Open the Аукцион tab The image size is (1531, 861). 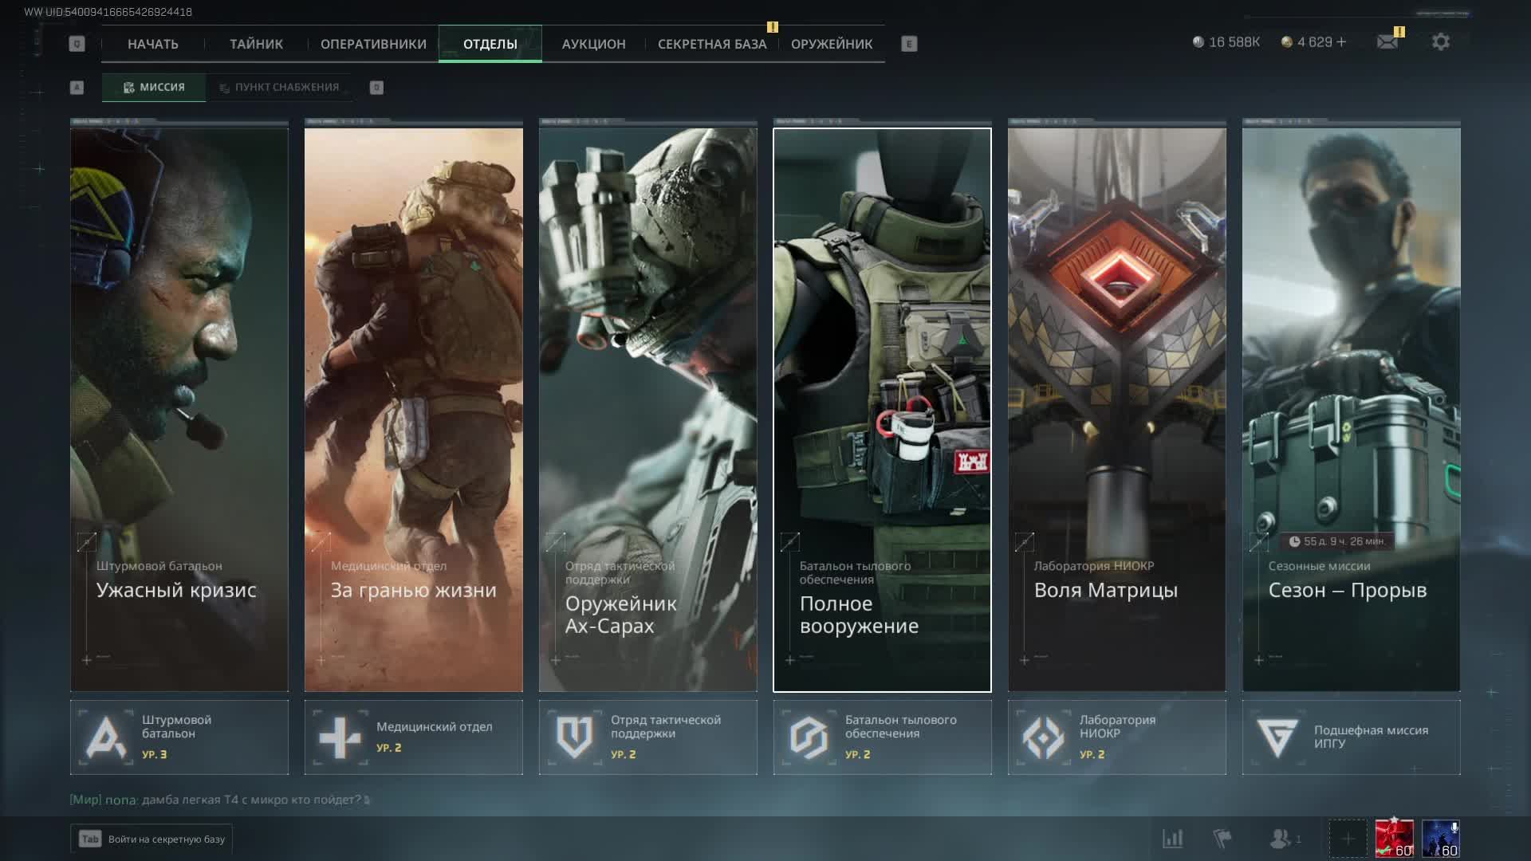click(593, 44)
